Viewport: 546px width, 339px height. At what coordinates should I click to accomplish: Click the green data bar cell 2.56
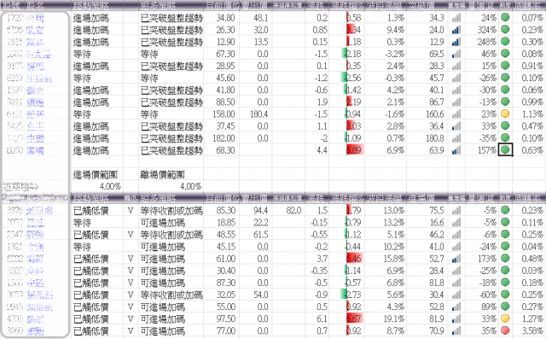346,78
